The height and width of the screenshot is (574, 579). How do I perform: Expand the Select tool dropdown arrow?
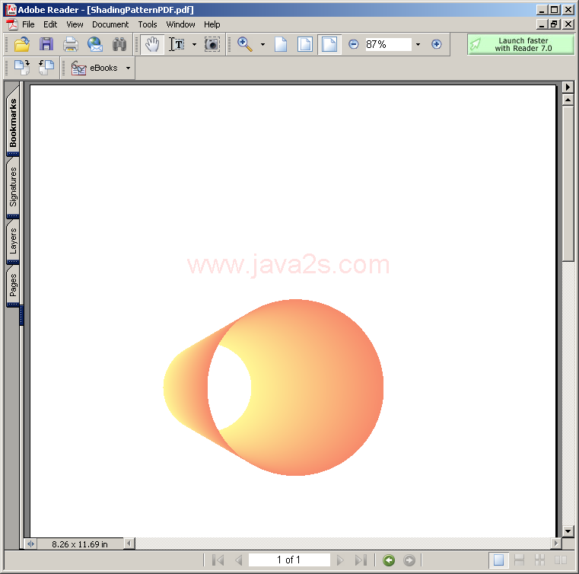click(194, 44)
